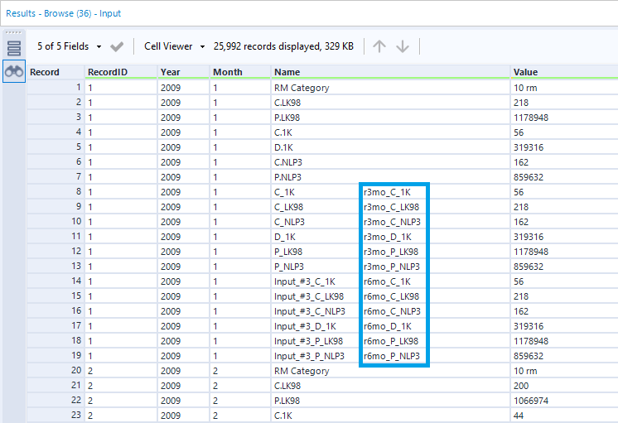Click the Value column header

[525, 72]
